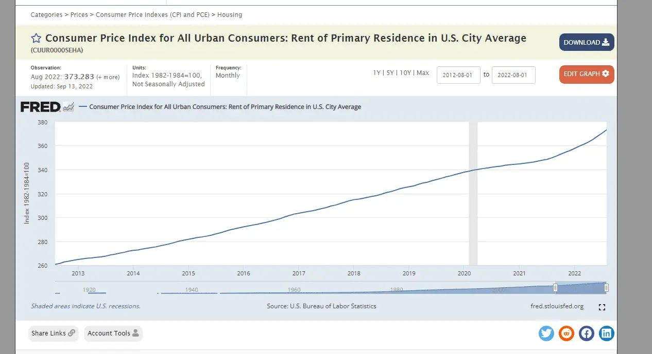This screenshot has height=354, width=652.
Task: Show more observations via '+ more'
Action: (108, 77)
